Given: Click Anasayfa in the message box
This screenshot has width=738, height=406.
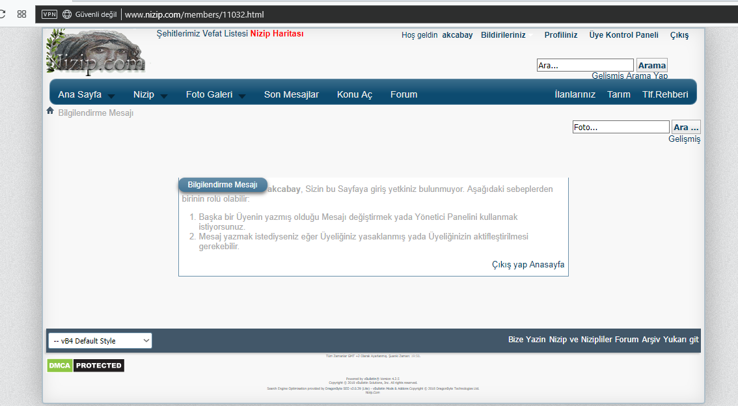Looking at the screenshot, I should tap(547, 264).
